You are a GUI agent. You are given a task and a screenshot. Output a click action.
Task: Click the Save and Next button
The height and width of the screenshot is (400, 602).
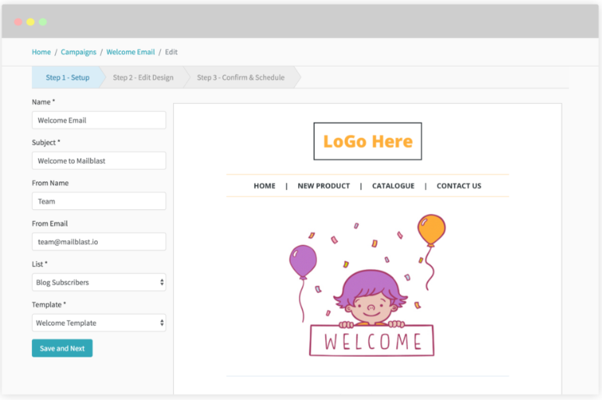pos(62,348)
